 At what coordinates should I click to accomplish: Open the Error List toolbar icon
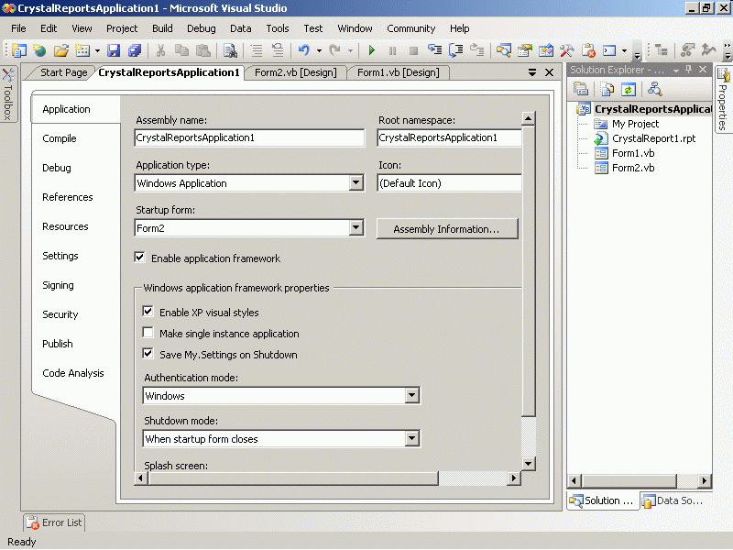point(588,50)
